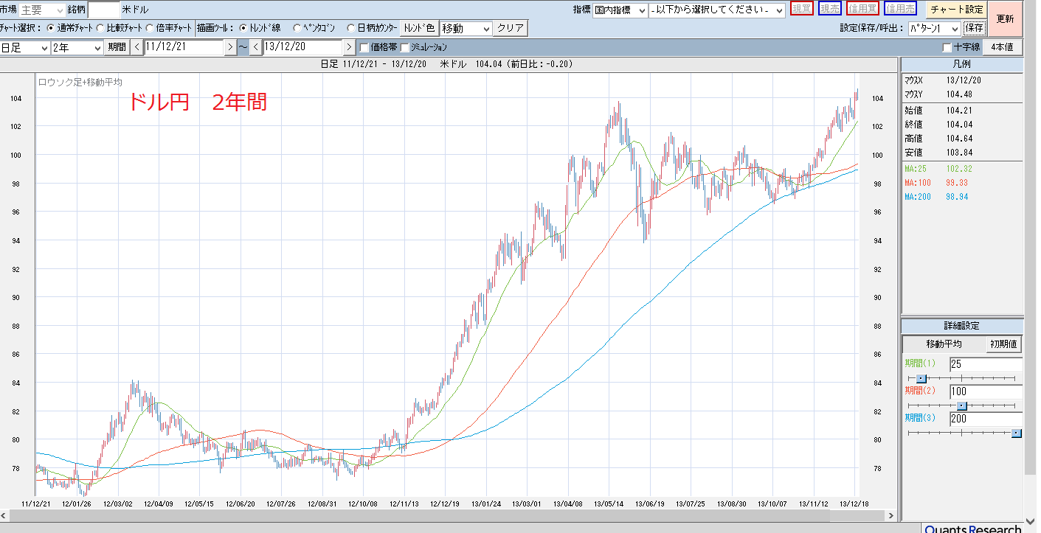Click the chart title bar 日足 米ドル 104.04

pos(447,64)
